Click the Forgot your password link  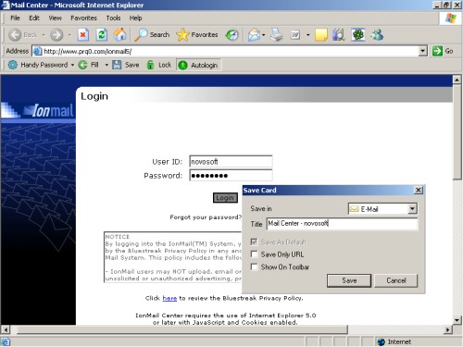pos(206,217)
